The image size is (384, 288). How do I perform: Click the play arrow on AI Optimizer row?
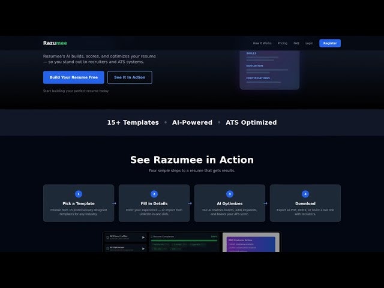(143, 248)
